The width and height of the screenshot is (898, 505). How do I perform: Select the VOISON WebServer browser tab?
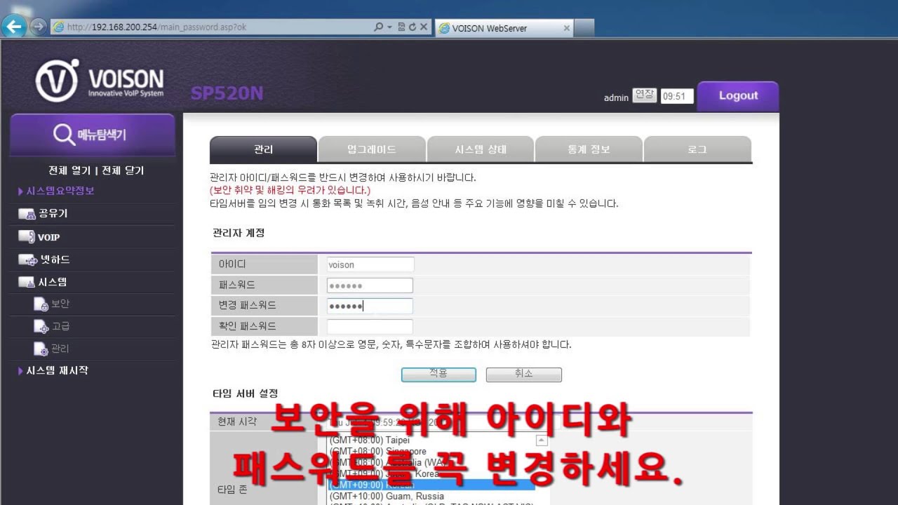pos(504,28)
